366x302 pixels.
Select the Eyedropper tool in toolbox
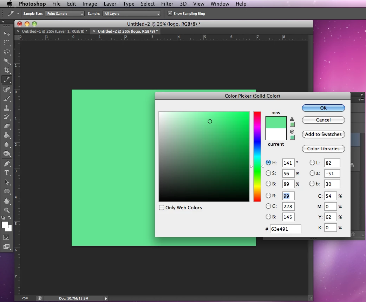tap(7, 79)
